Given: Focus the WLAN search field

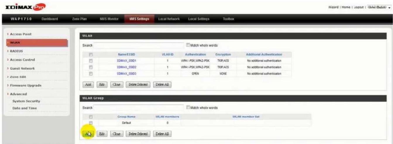Looking at the screenshot, I should [x=138, y=46].
